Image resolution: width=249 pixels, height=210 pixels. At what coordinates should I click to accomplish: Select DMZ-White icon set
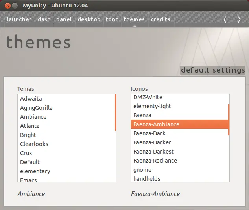[x=179, y=97]
